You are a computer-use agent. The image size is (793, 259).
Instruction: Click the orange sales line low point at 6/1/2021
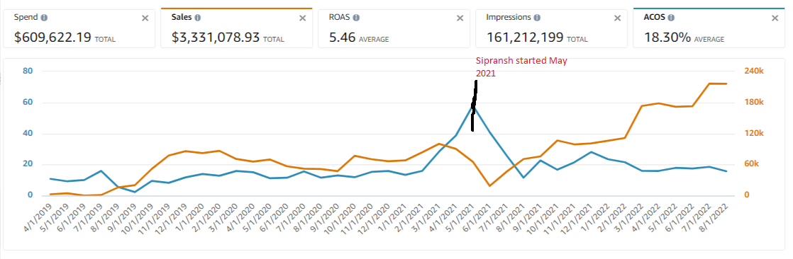(489, 186)
